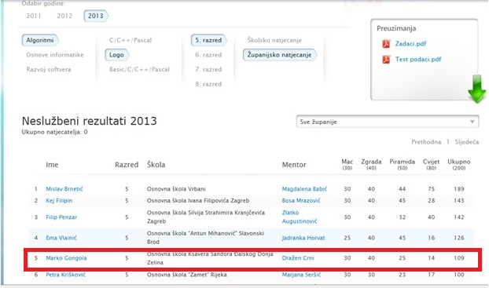Go to Sljedeća page

click(466, 142)
